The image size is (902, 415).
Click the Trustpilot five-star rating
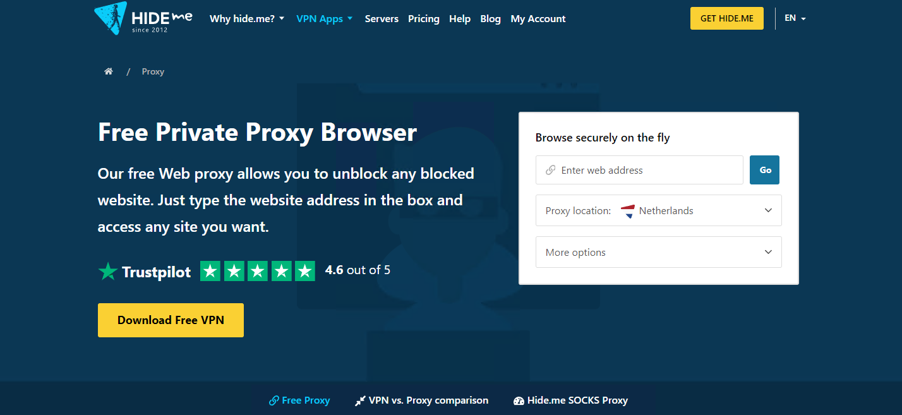point(258,271)
